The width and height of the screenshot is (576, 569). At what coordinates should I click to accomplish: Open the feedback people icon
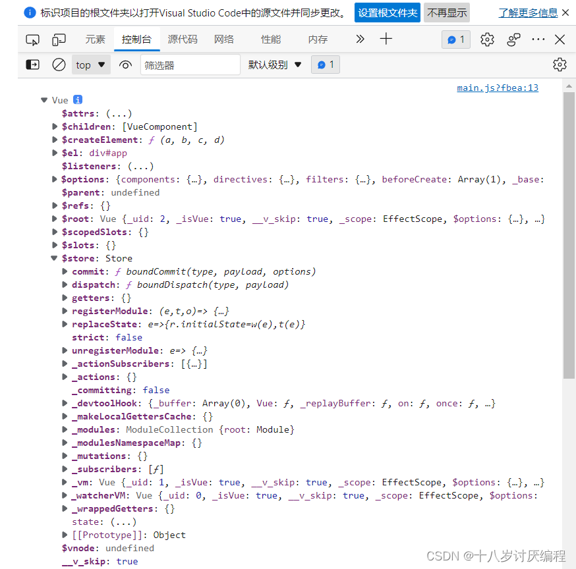click(513, 40)
